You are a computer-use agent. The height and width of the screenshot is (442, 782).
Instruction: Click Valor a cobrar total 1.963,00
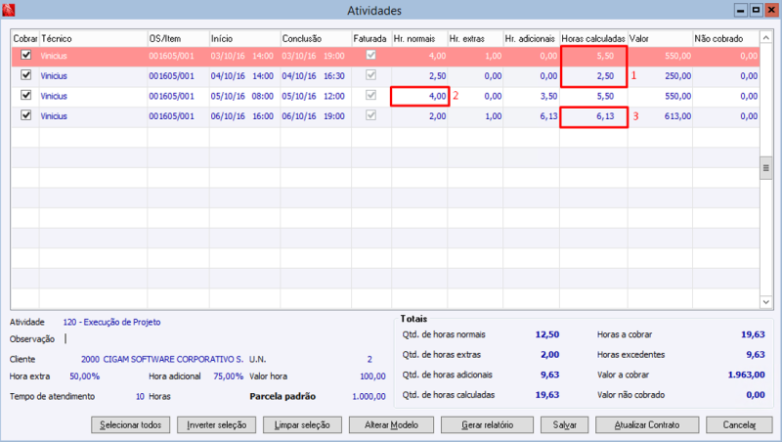pos(746,375)
